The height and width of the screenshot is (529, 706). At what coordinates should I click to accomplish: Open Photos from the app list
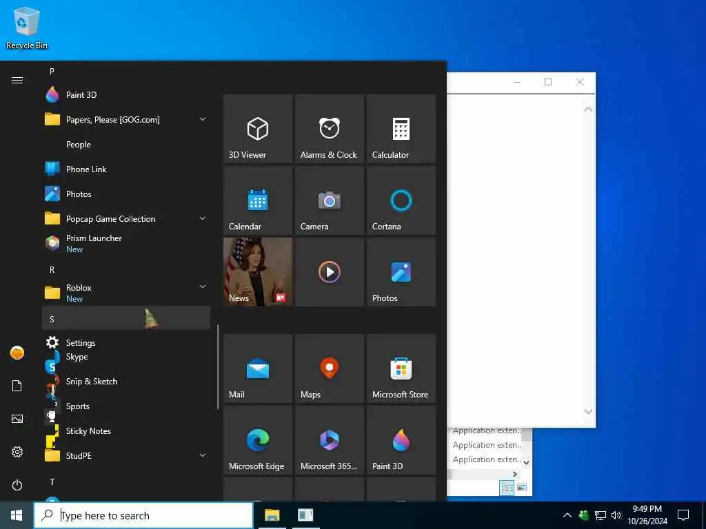[126, 194]
